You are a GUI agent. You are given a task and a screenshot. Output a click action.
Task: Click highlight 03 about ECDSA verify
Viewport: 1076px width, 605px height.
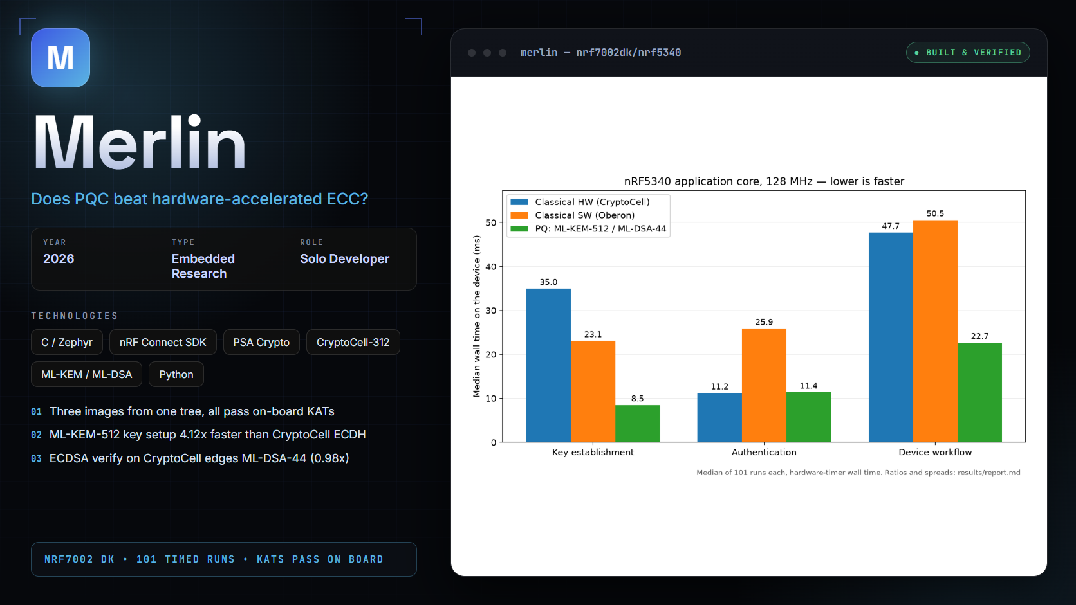pos(190,458)
